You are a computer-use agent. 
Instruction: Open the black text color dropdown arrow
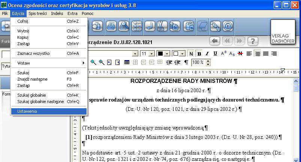click(167, 54)
